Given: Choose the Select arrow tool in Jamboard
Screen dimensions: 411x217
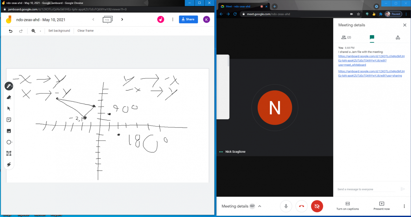Looking at the screenshot, I should point(9,108).
